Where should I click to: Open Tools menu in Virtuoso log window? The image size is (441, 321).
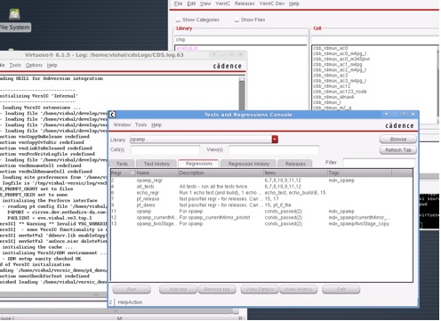click(15, 65)
